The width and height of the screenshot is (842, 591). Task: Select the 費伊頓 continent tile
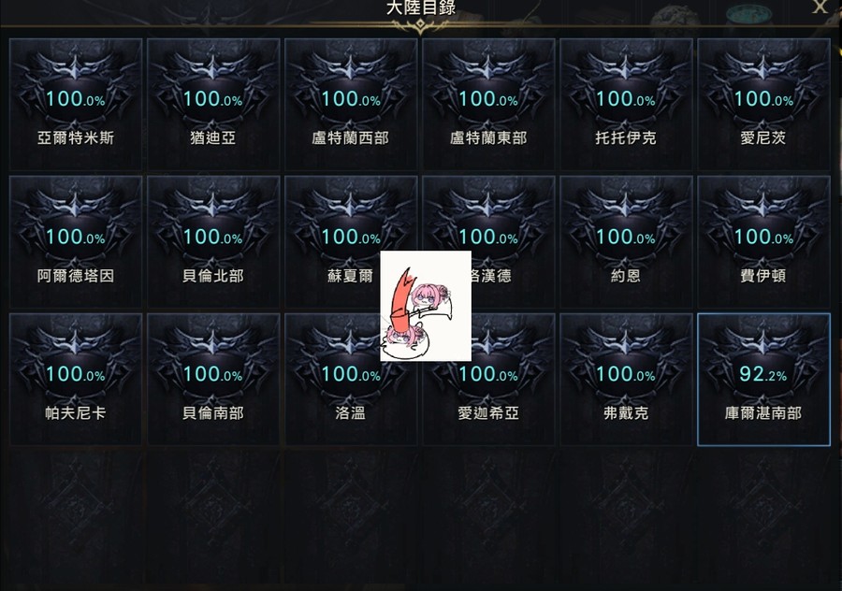click(x=763, y=242)
